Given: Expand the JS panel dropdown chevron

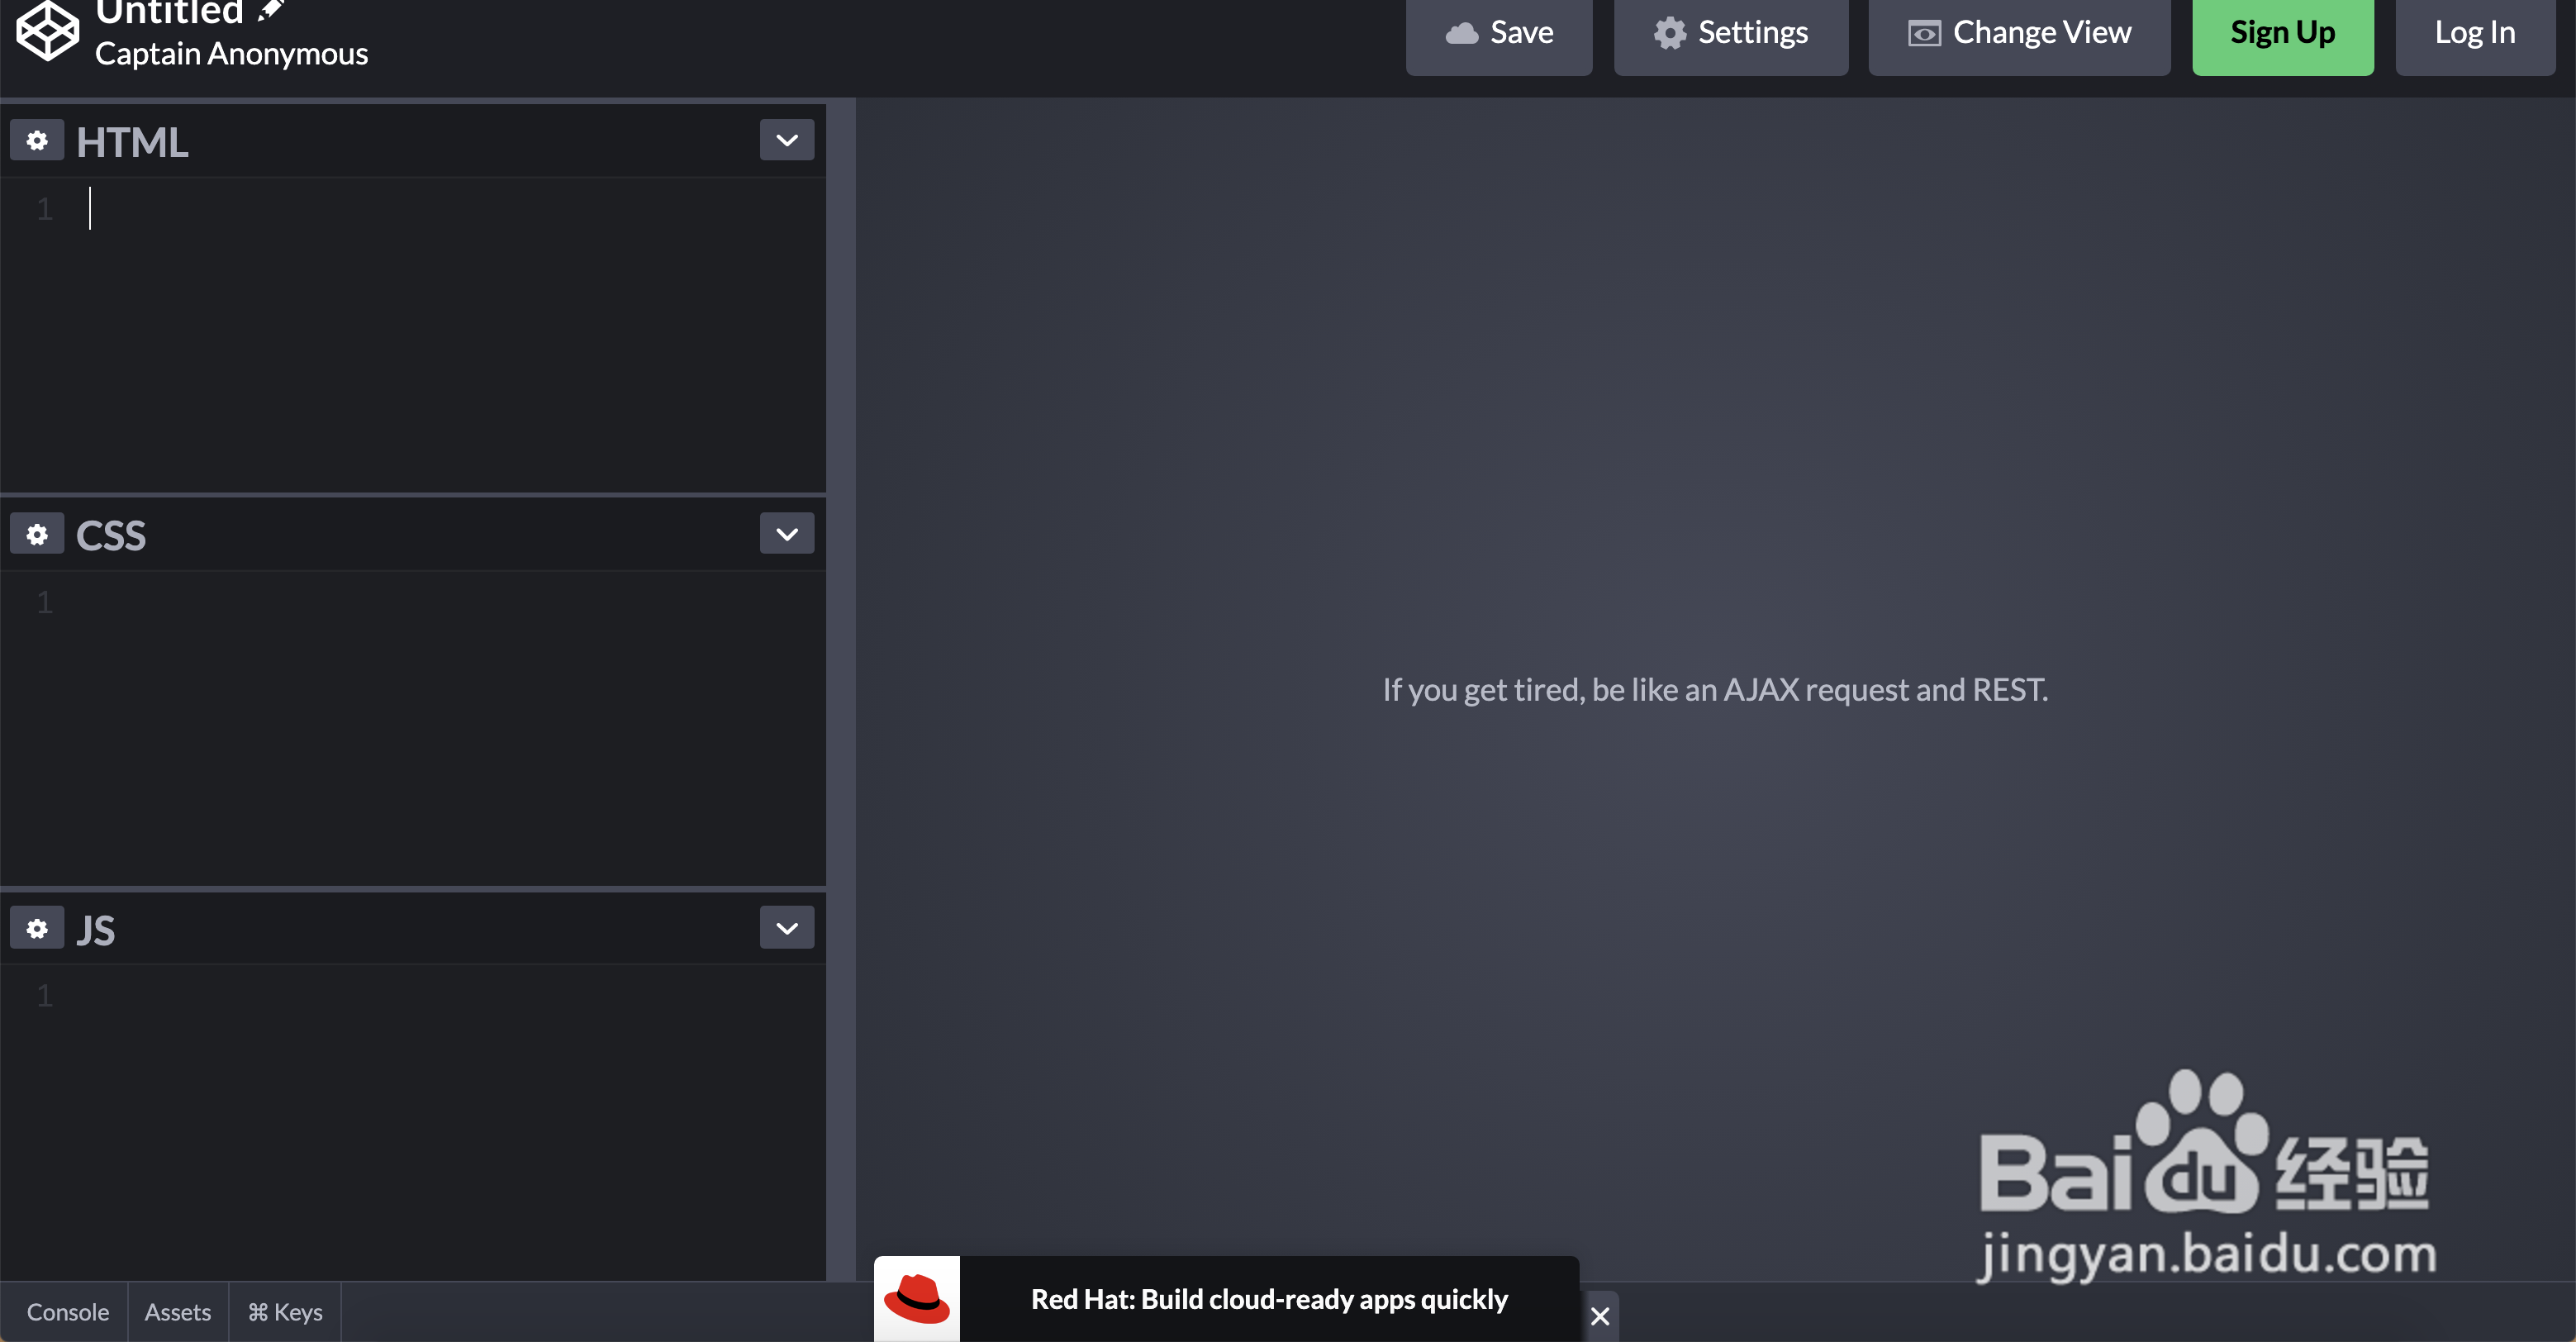Looking at the screenshot, I should click(x=787, y=928).
